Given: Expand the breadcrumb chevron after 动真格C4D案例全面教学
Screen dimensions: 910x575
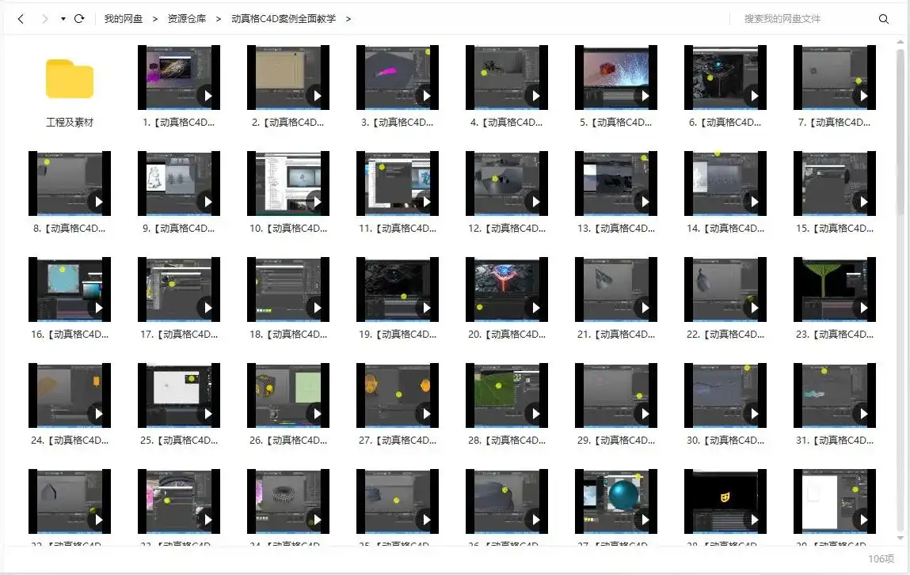Looking at the screenshot, I should click(348, 18).
